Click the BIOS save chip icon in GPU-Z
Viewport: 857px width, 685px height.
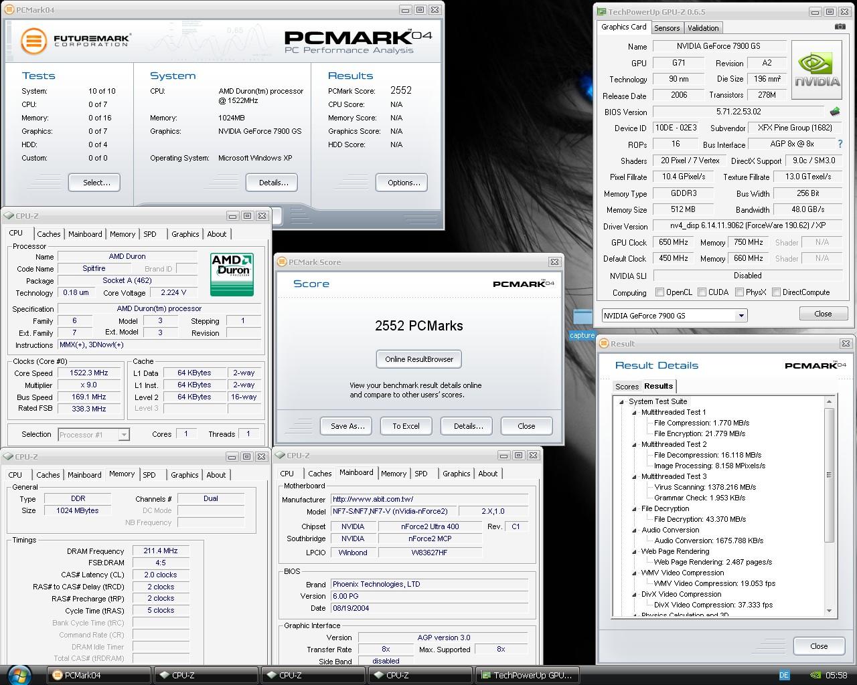point(835,112)
